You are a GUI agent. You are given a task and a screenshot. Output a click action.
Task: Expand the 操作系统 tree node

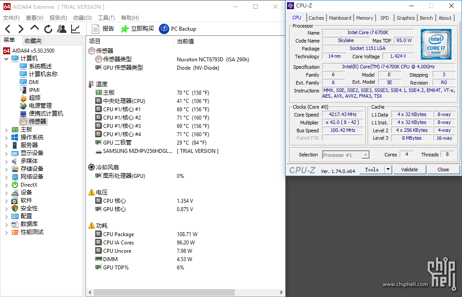(7, 137)
